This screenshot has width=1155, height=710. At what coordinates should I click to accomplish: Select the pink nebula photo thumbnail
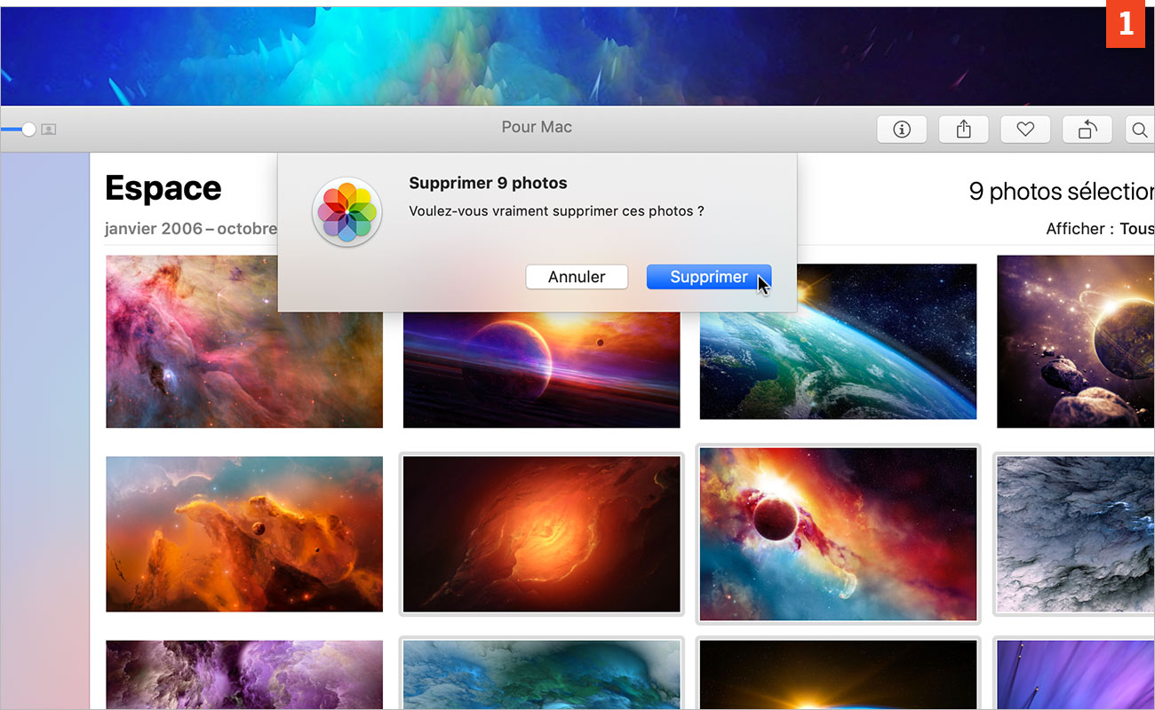(244, 342)
